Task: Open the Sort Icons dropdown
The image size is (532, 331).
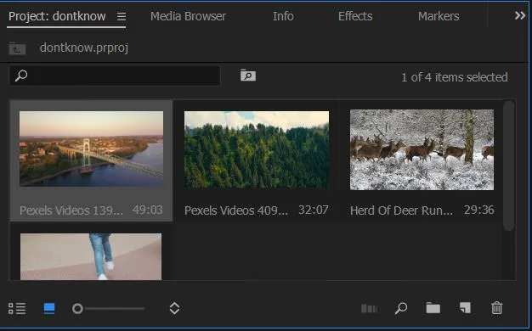Action: coord(174,308)
